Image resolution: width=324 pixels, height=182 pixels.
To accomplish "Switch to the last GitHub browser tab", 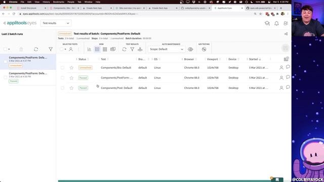I will 261,8.
